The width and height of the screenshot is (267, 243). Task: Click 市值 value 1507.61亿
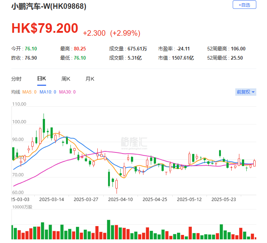183,58
